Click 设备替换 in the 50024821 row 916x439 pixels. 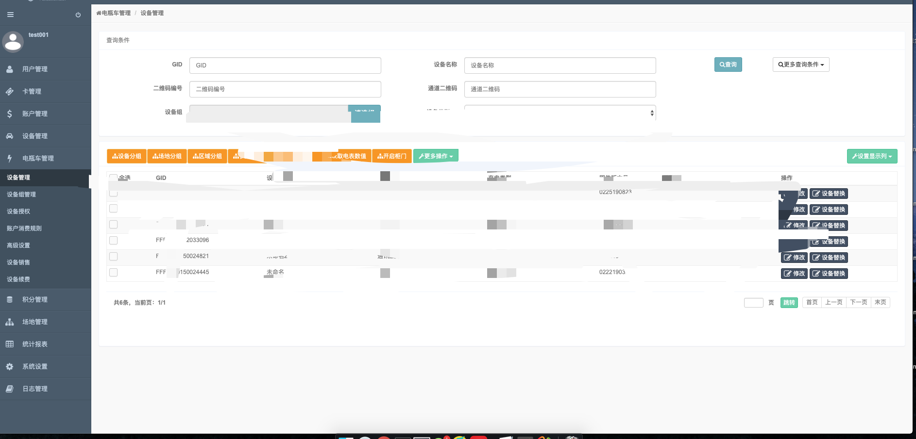point(829,258)
